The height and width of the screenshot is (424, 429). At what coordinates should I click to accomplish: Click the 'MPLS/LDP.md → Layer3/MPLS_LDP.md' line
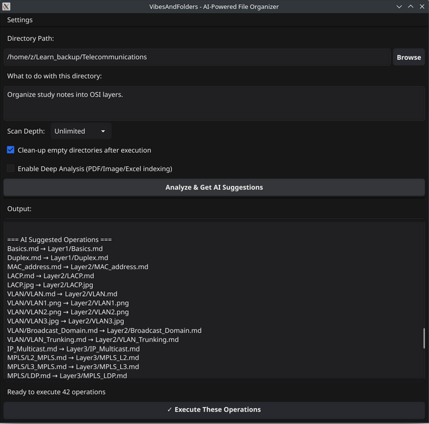67,376
